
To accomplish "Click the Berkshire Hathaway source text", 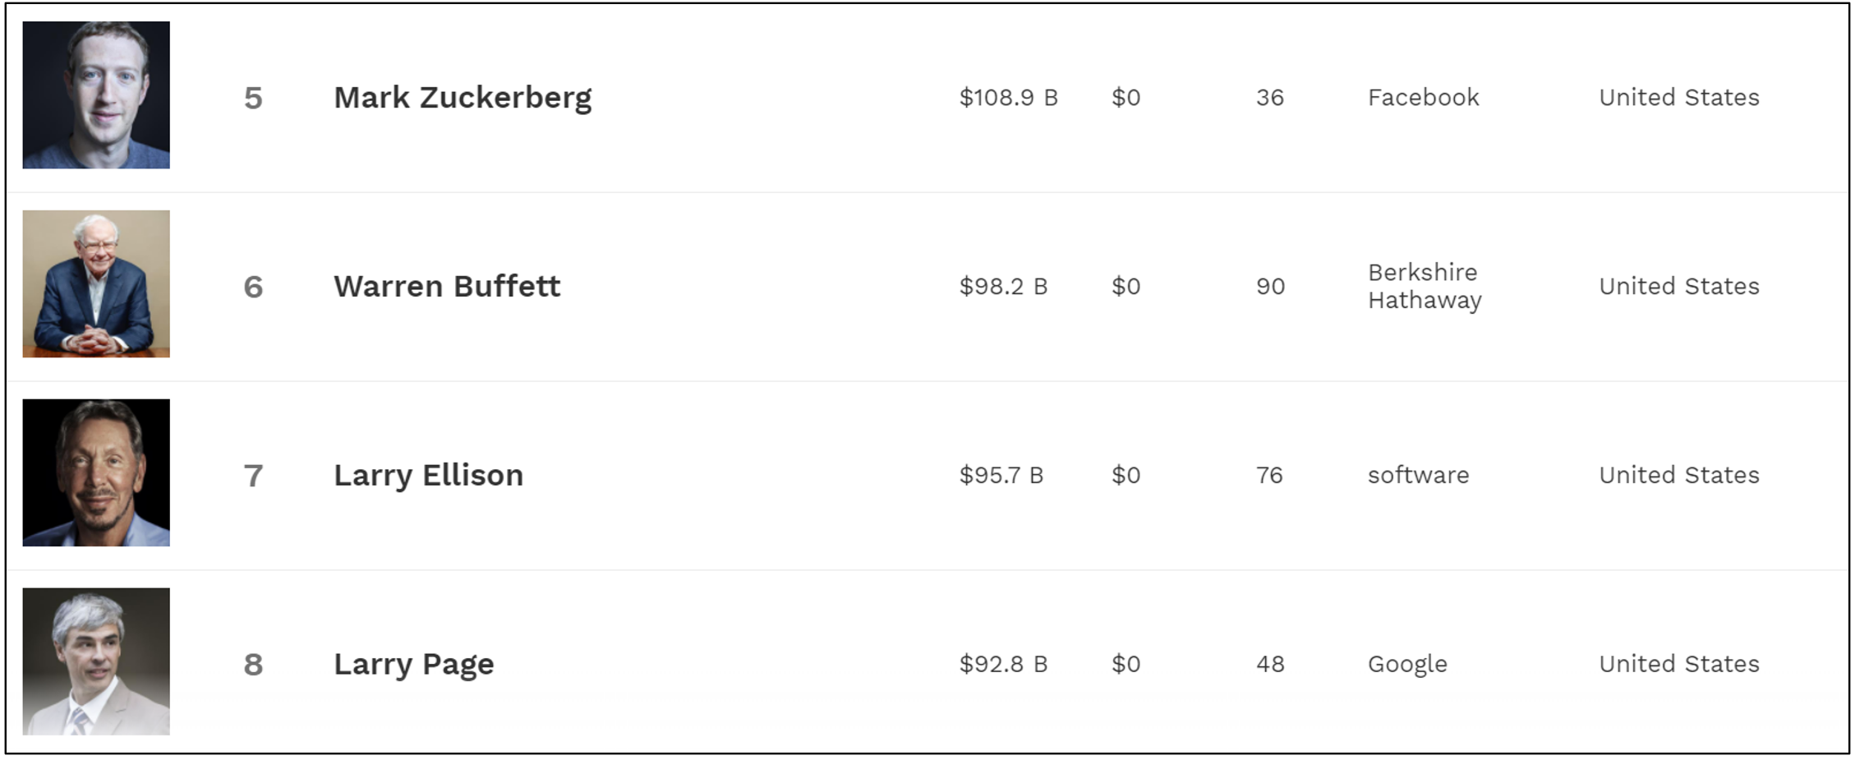I will click(x=1425, y=286).
